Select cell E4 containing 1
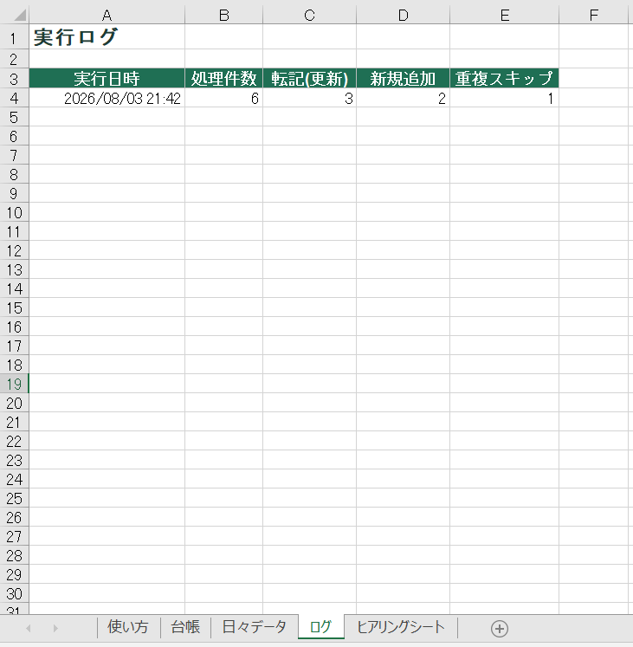The image size is (633, 647). 504,98
